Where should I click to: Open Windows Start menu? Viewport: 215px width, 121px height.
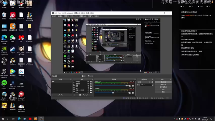3,119
